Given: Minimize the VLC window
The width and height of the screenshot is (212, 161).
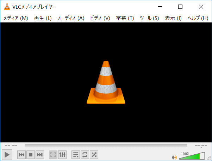Looking at the screenshot, I should click(160, 6).
